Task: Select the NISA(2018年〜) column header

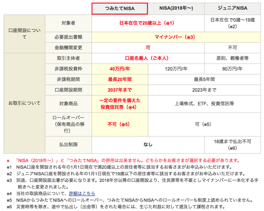Action: click(x=176, y=9)
